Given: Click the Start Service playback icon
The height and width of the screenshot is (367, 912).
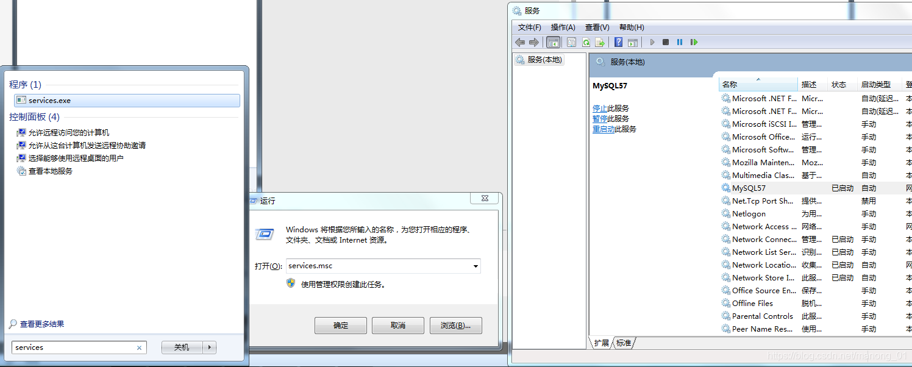Looking at the screenshot, I should [652, 42].
